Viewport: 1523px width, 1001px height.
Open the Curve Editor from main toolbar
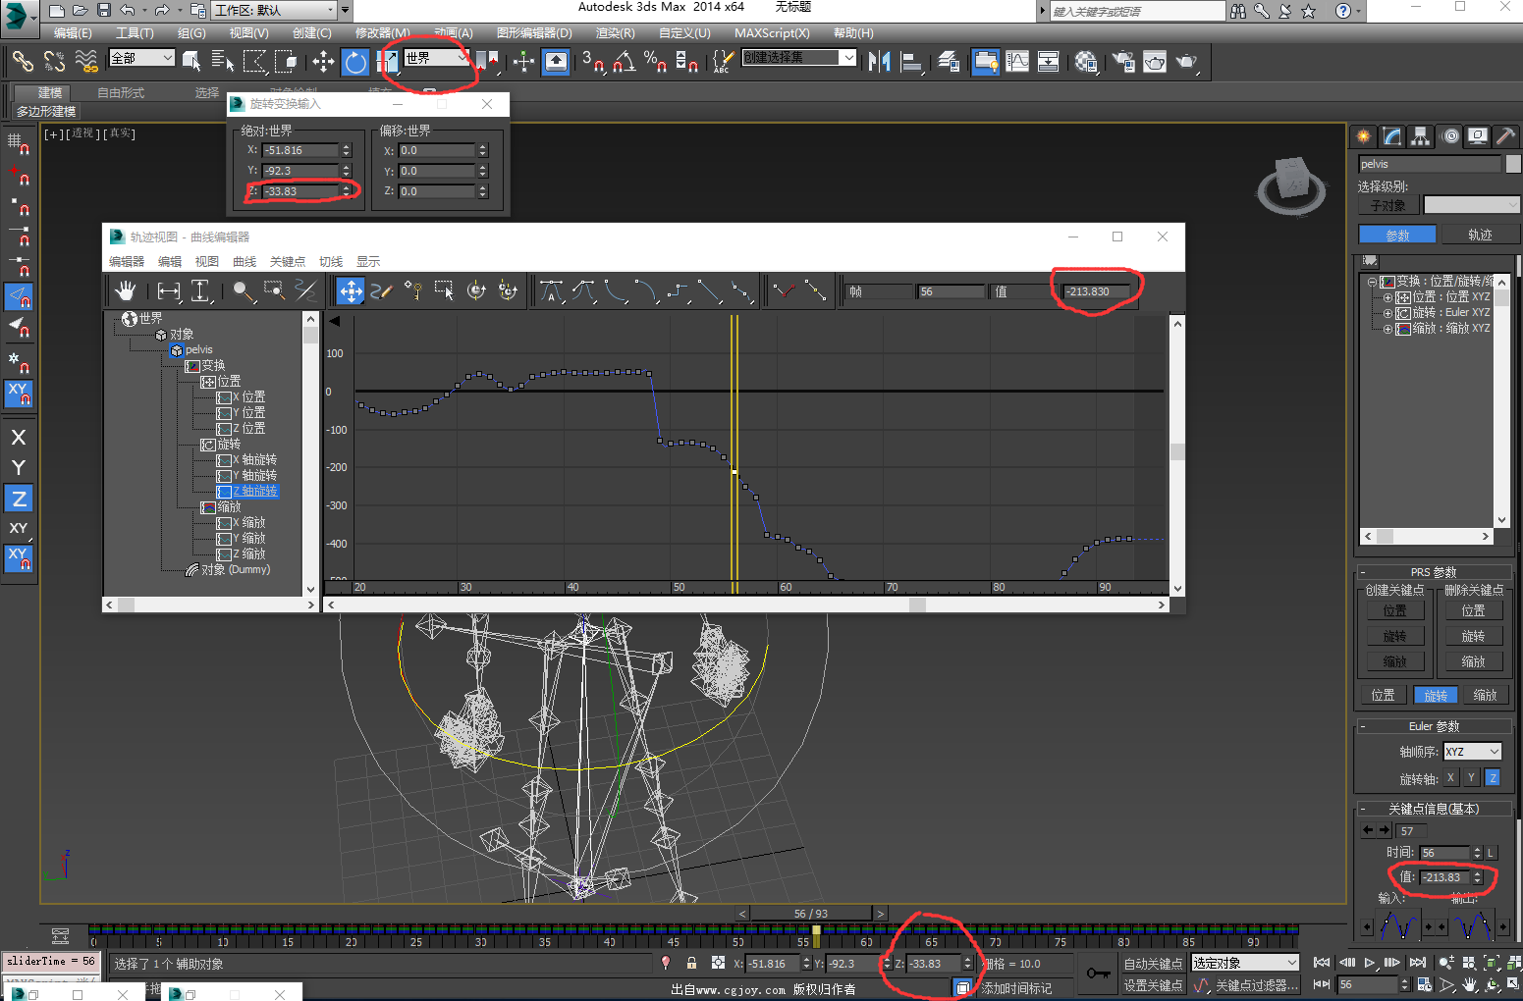tap(1017, 62)
